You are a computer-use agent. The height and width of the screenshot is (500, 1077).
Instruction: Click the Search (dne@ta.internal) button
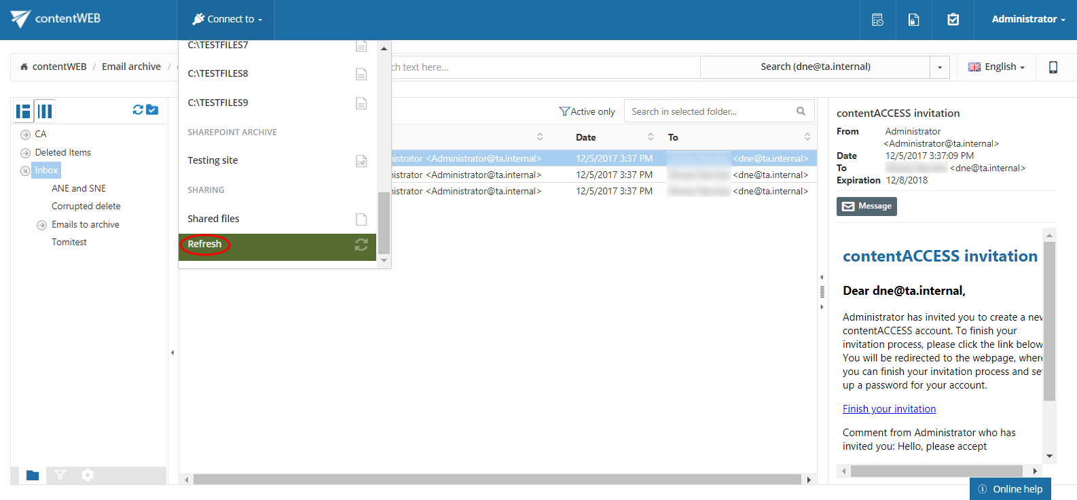(815, 67)
